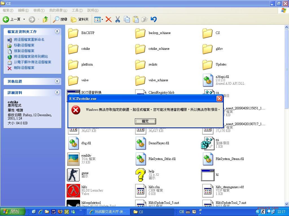
Task: Click the blue undo arrow icon
Action: click(x=154, y=19)
